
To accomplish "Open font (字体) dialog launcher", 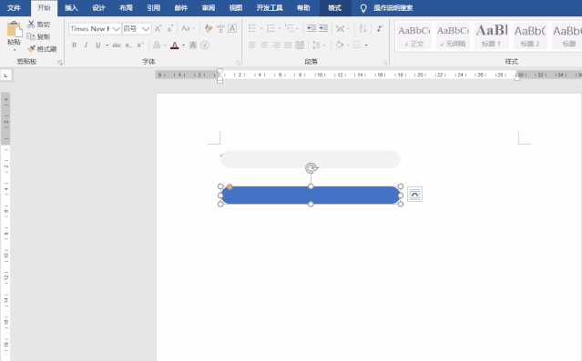I will [238, 63].
